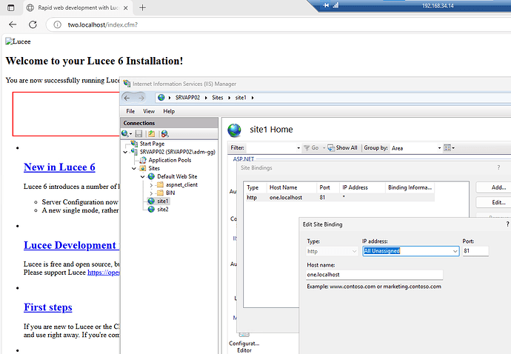Screen dimensions: 511x354
Task: Sort bindings by Port column header
Action: [324, 187]
